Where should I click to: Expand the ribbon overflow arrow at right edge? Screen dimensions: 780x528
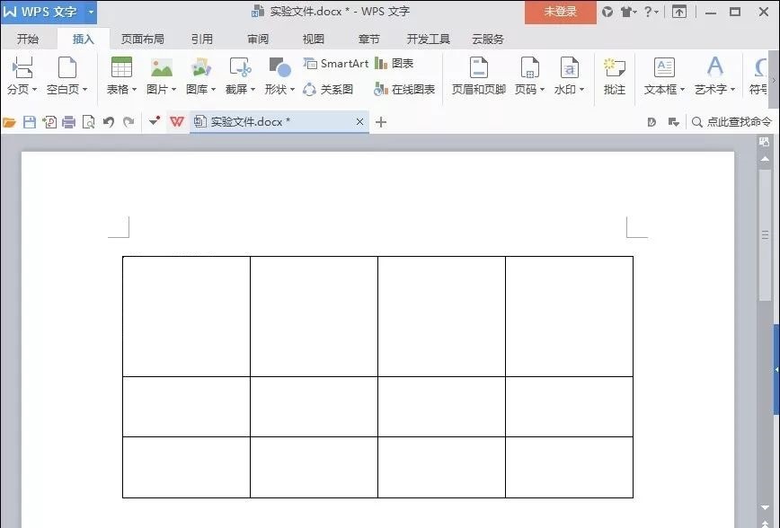[774, 80]
